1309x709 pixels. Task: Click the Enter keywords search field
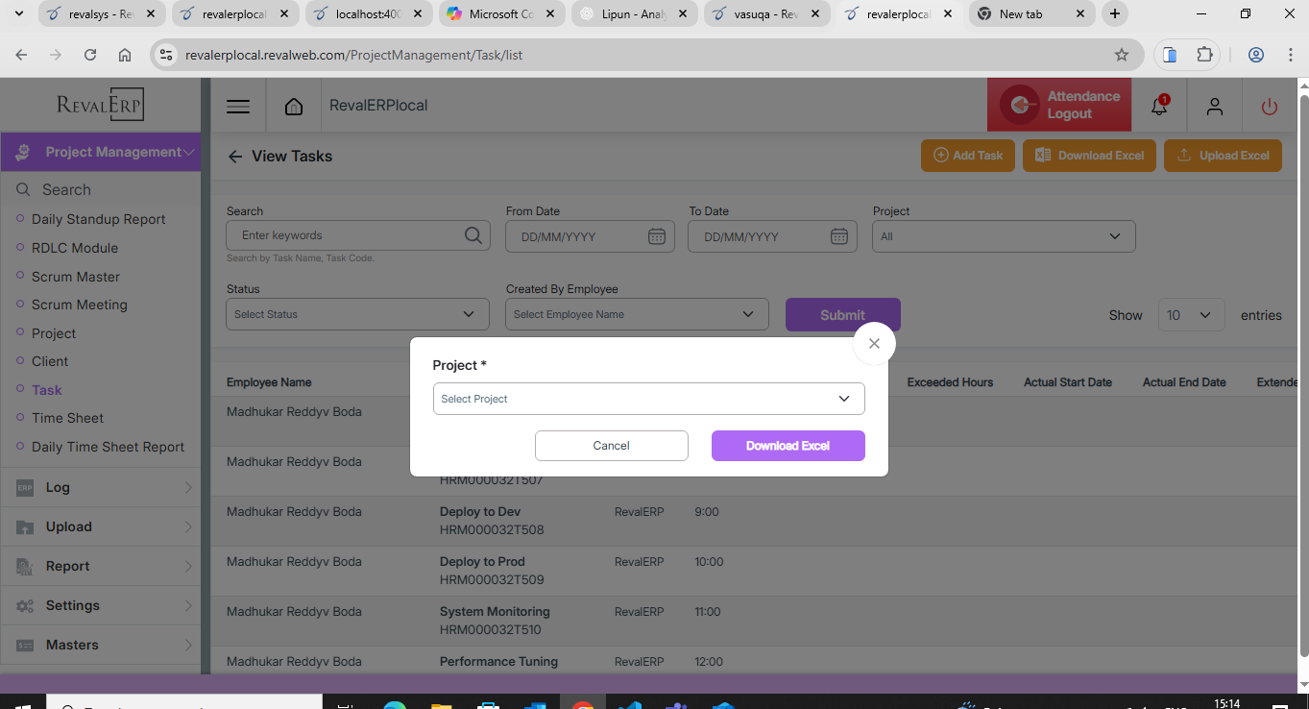pos(346,235)
